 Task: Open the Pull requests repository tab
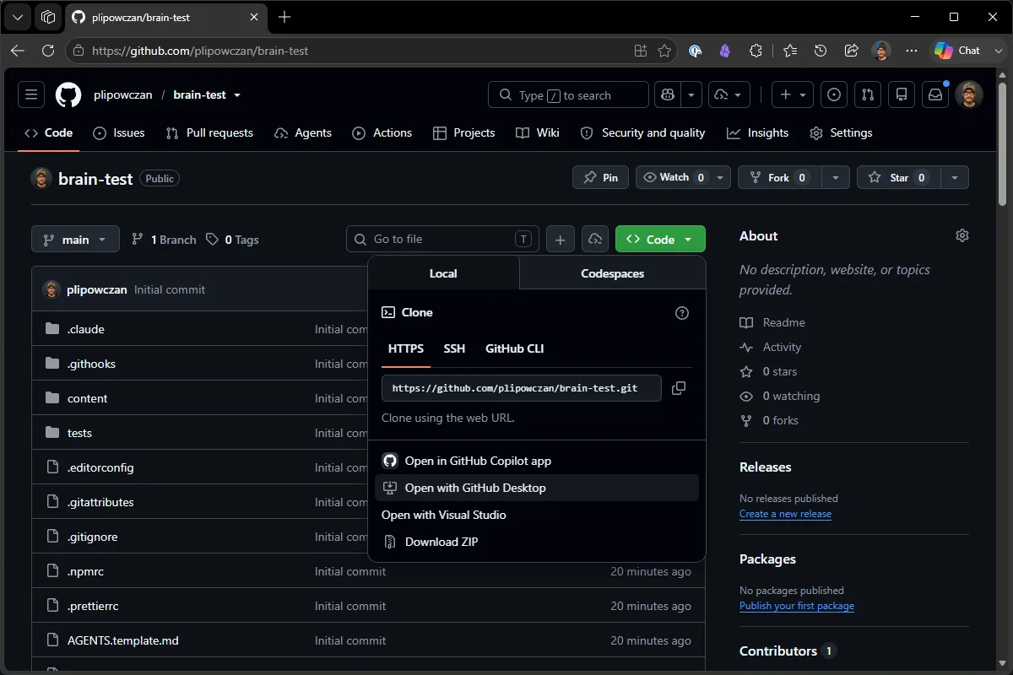(209, 132)
